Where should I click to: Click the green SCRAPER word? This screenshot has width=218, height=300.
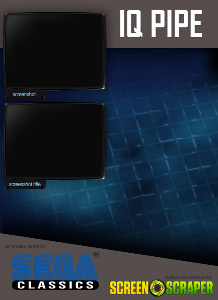coord(189,288)
